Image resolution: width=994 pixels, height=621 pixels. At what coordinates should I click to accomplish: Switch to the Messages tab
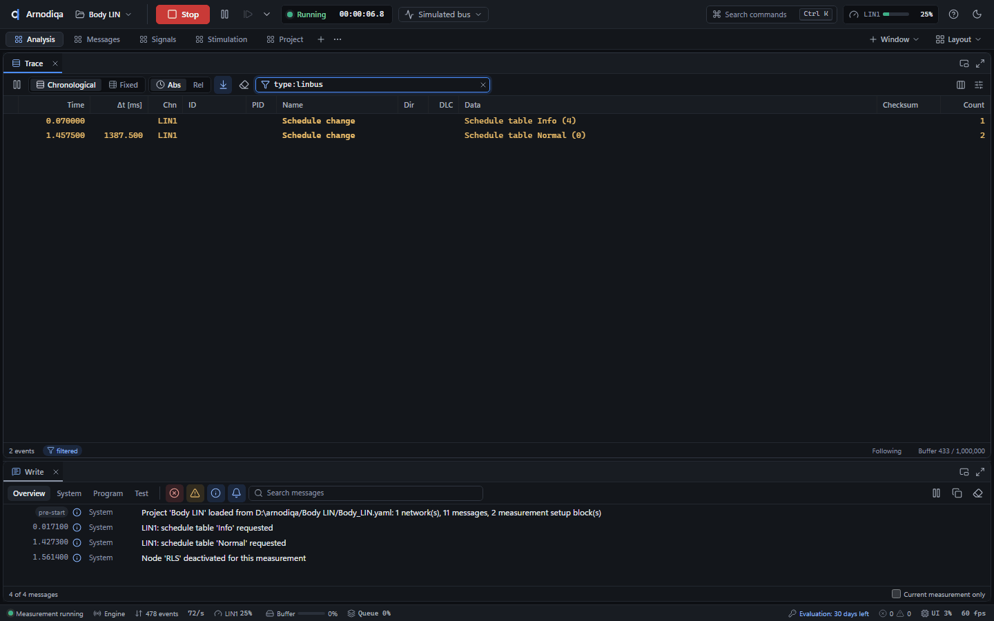click(97, 39)
